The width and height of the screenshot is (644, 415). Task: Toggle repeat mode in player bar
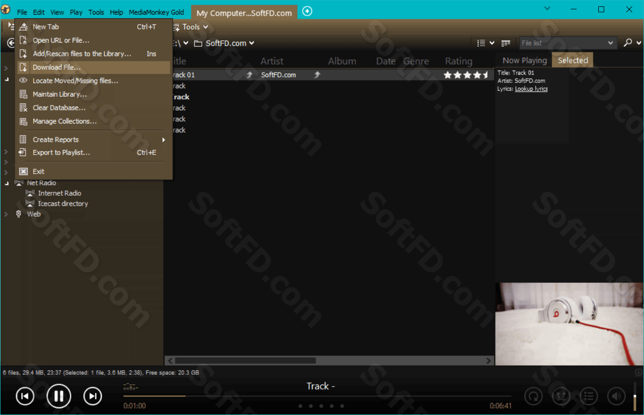click(x=533, y=396)
